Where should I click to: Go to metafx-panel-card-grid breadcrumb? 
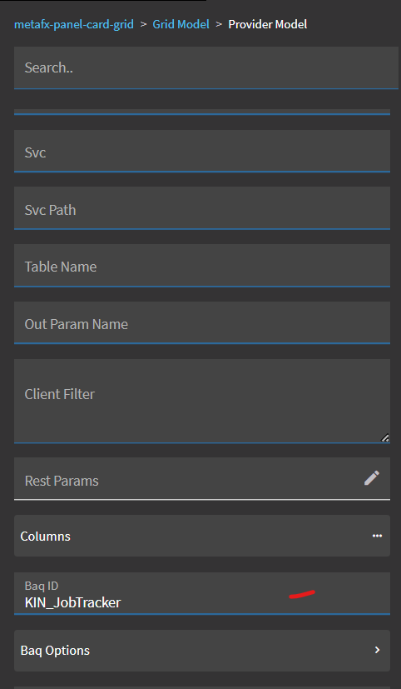(74, 24)
